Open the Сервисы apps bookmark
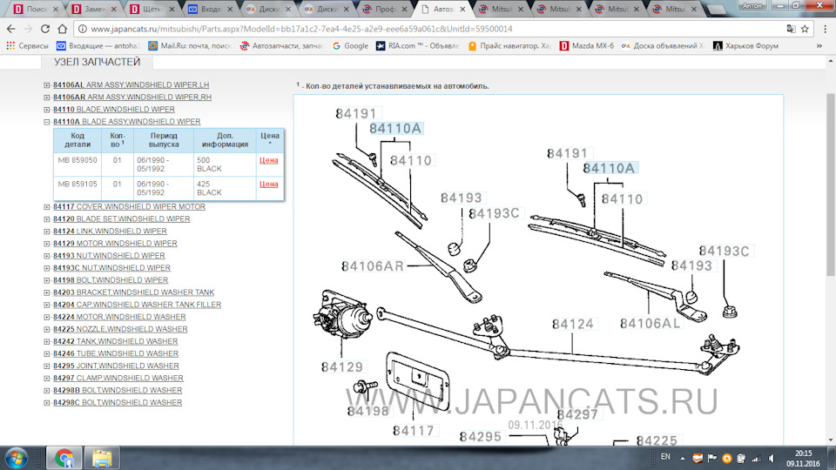 coord(27,46)
